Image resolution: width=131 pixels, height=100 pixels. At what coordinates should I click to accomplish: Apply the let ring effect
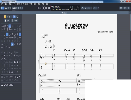pos(15,52)
